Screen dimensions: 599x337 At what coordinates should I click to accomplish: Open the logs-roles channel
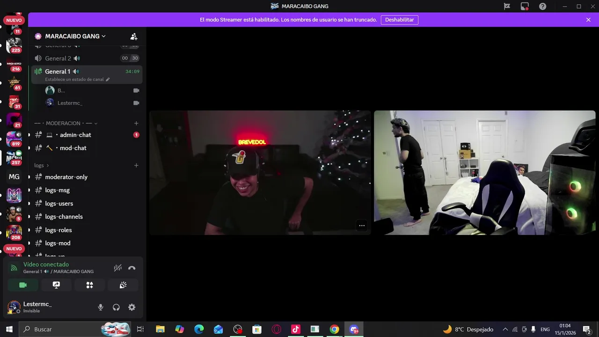tap(87, 230)
